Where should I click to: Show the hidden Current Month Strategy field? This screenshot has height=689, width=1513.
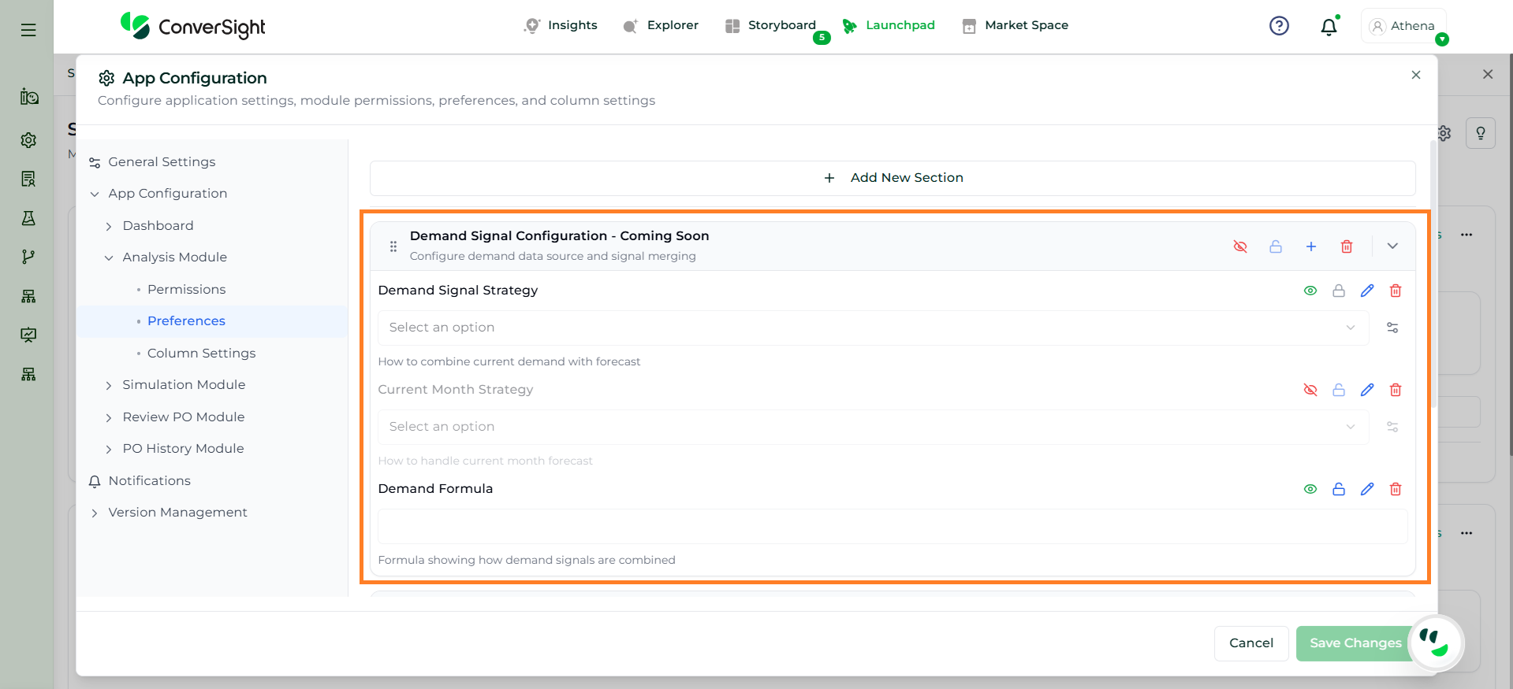(1310, 390)
